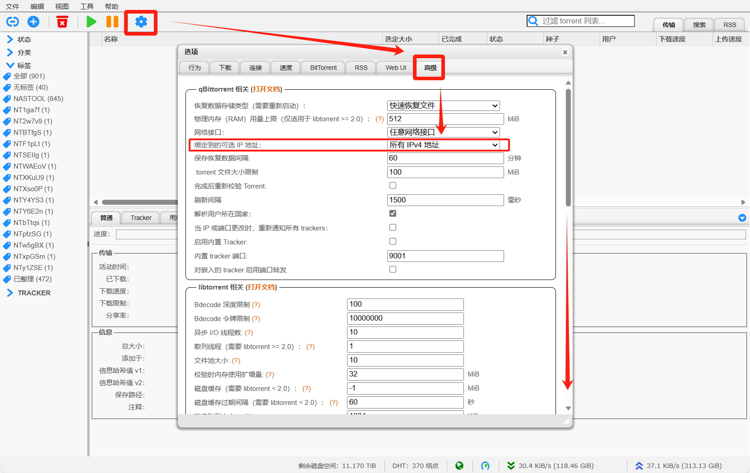Enable embedded Tracker checkbox
The image size is (750, 473).
(x=393, y=242)
